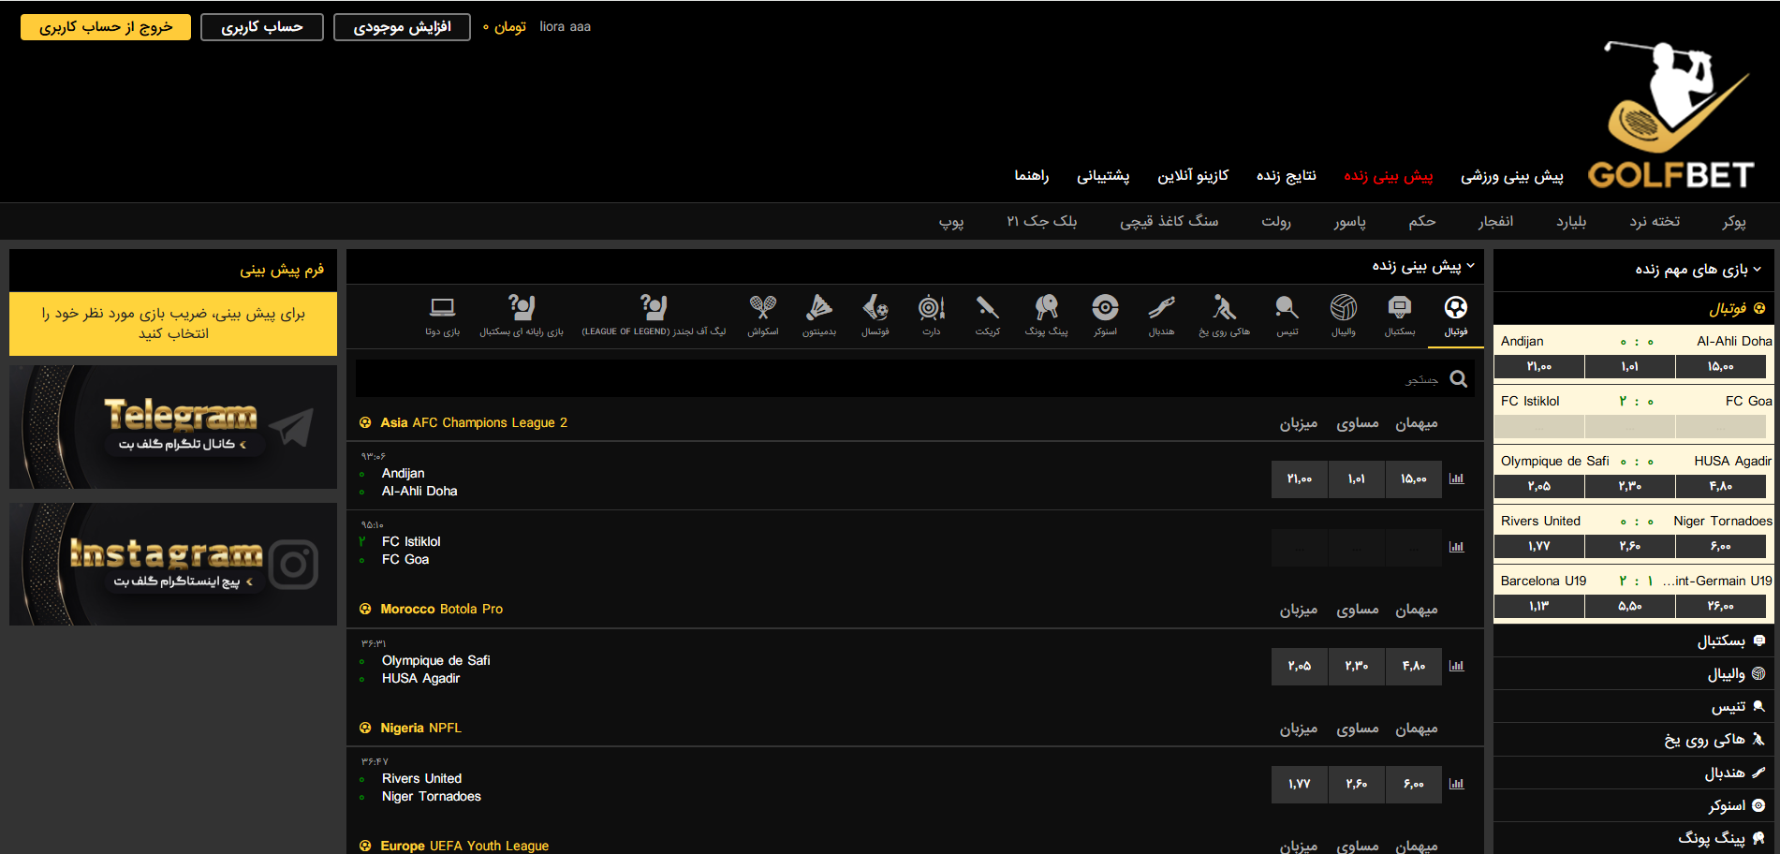Open the Telegram channel banner

coord(173,427)
